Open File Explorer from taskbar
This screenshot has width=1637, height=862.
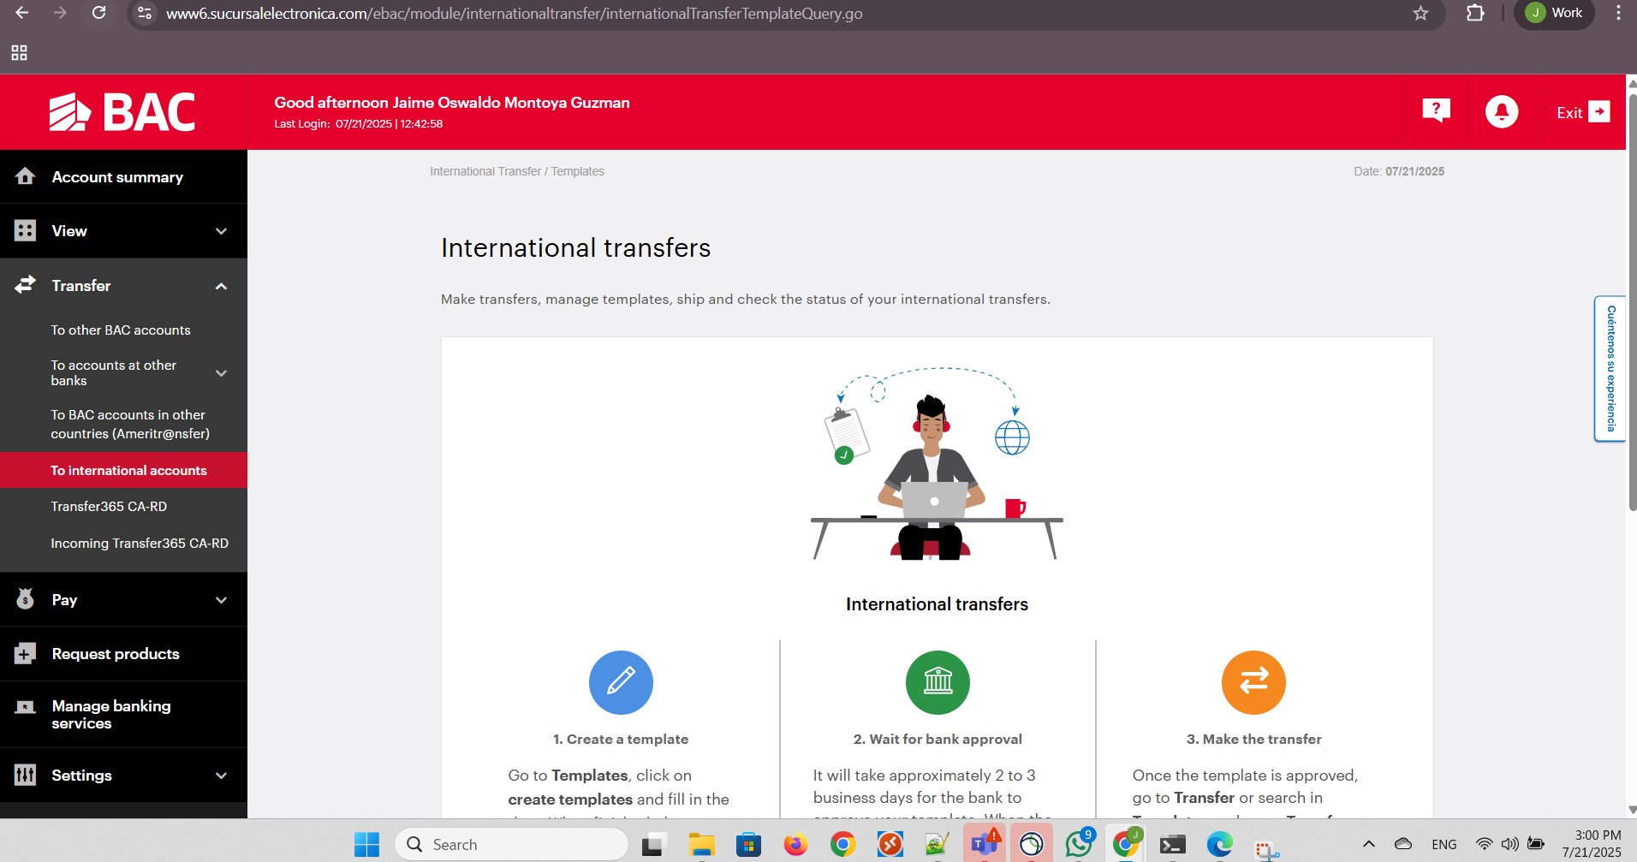coord(701,845)
